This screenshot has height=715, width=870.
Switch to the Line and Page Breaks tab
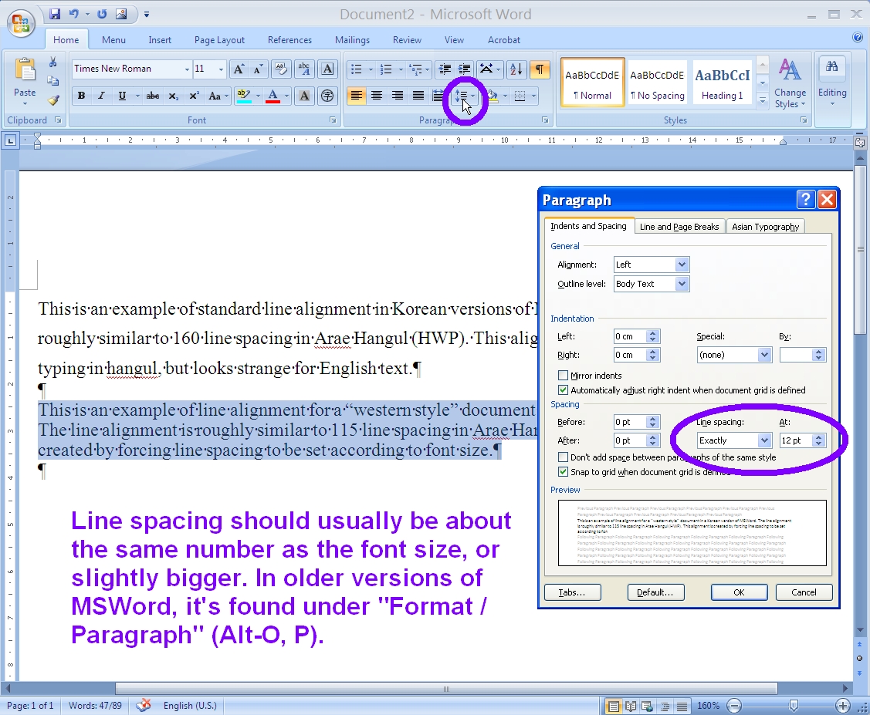click(679, 226)
